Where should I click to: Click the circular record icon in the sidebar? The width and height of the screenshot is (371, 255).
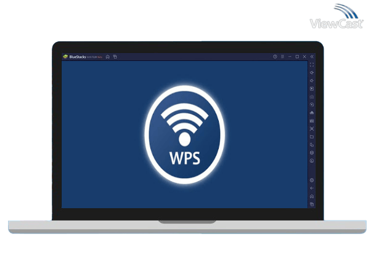pos(312,105)
